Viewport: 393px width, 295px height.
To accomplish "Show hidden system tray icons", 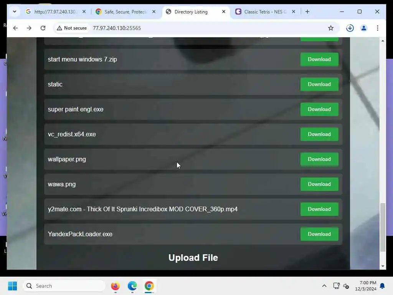I will pos(324,286).
